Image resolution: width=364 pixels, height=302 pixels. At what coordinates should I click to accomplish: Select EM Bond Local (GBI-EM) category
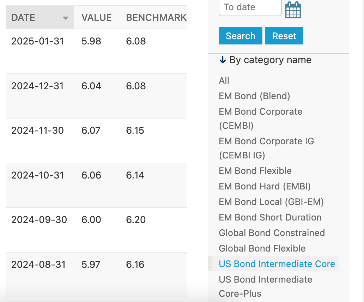tap(271, 202)
